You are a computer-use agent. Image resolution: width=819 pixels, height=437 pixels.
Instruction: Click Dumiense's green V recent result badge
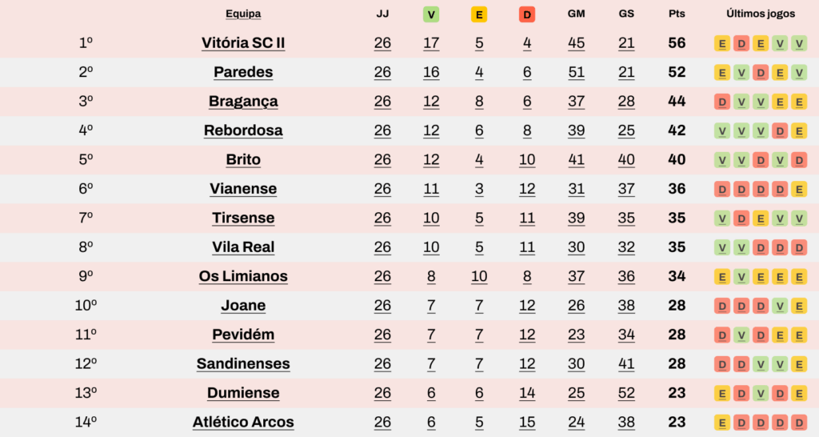point(761,393)
